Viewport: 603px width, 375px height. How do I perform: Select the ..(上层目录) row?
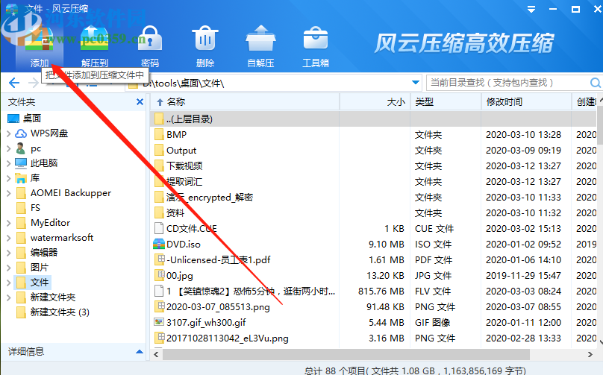(373, 119)
